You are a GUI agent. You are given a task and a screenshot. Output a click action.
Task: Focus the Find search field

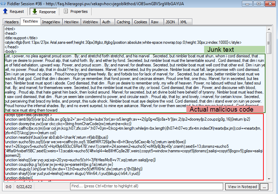[x=146, y=186]
